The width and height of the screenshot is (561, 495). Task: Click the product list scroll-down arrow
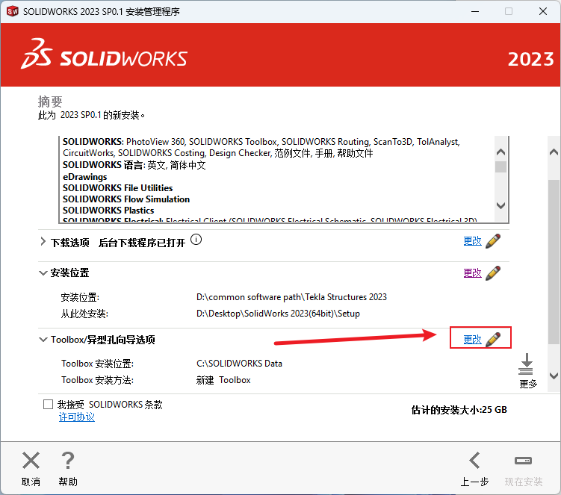pyautogui.click(x=501, y=205)
